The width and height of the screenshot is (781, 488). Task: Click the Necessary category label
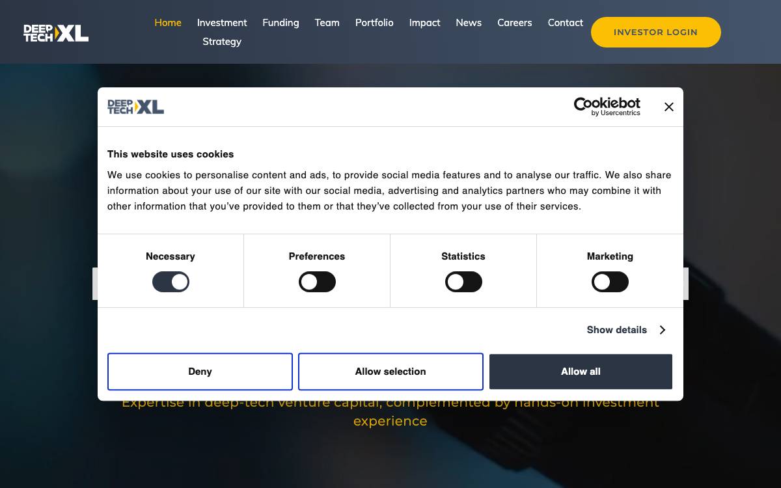click(171, 256)
